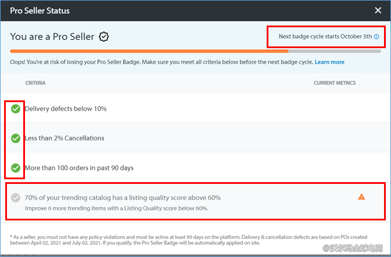Open the Learn more link
Screen dimensions: 391x257
[x=329, y=62]
